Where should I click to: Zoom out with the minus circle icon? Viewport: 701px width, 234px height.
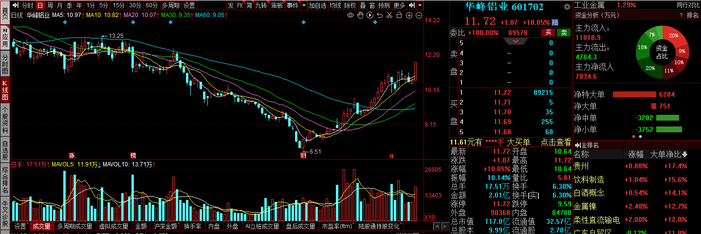point(419,16)
